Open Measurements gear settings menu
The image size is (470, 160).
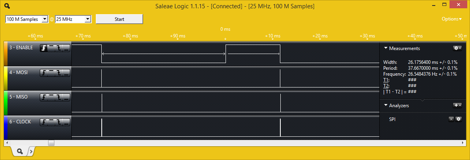(457, 48)
